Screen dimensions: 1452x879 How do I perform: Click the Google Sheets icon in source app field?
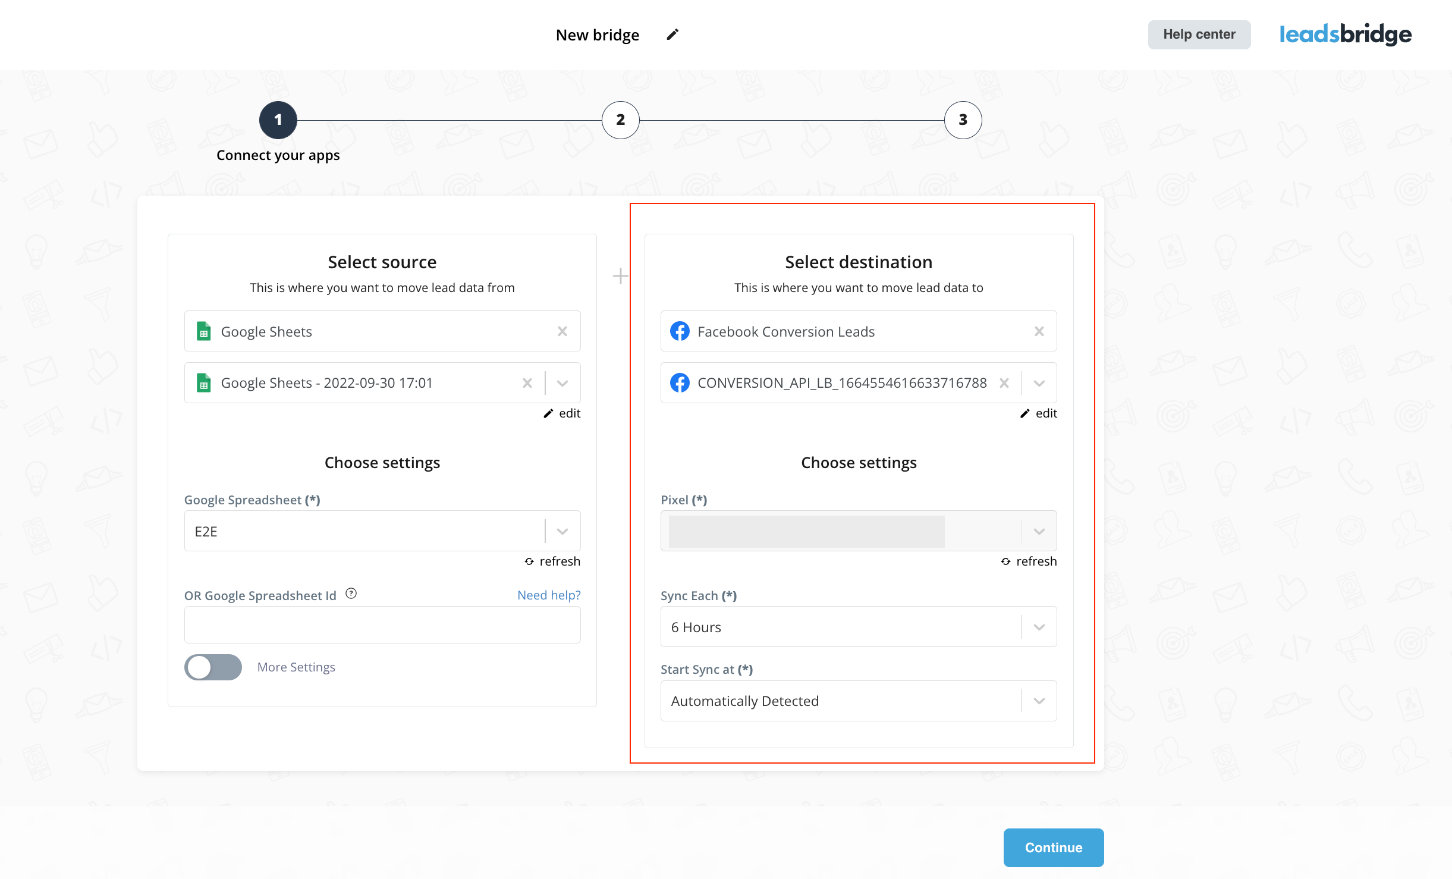click(x=204, y=331)
